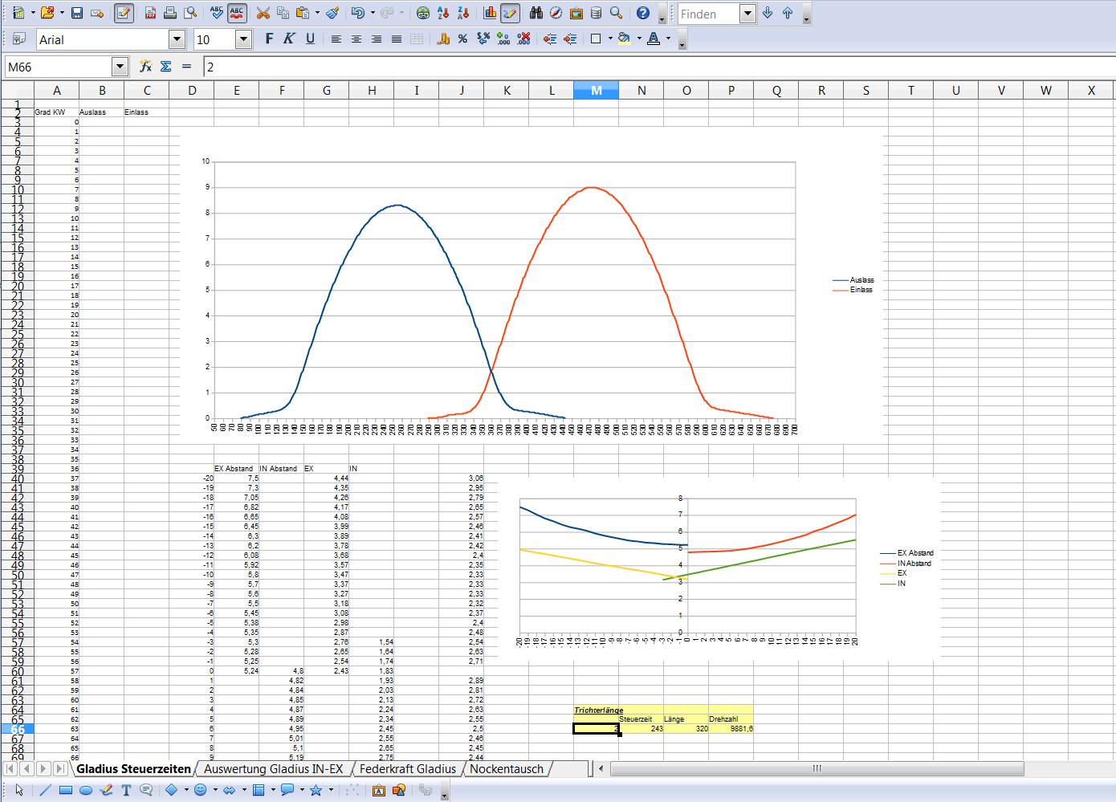
Task: Open the font size dropdown
Action: tap(243, 39)
